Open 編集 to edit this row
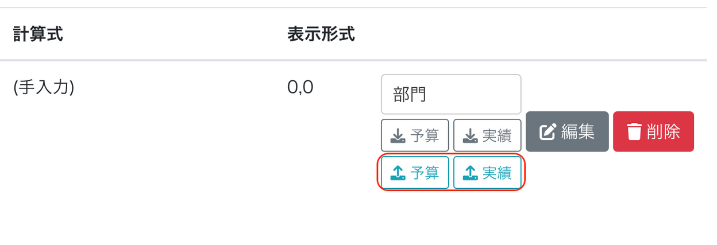The height and width of the screenshot is (245, 717). click(x=567, y=131)
